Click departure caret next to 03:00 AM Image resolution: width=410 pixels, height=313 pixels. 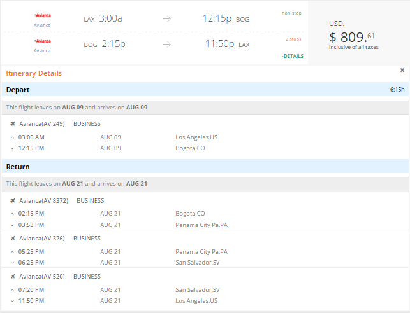[x=12, y=137]
